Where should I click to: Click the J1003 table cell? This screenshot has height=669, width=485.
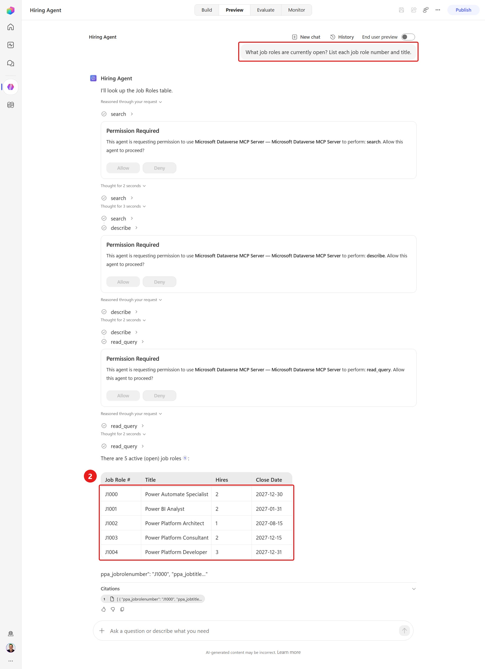(121, 538)
